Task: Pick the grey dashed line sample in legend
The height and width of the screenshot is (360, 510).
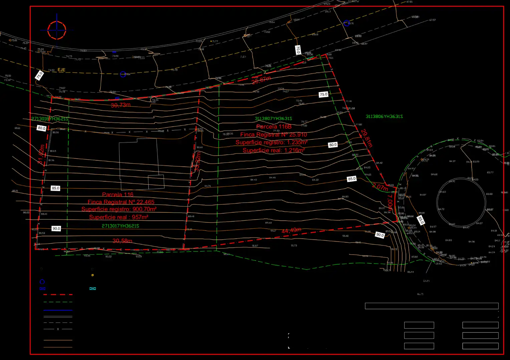Action: tap(58, 323)
